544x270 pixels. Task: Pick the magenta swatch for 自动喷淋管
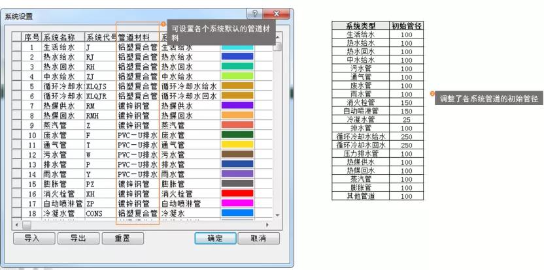237,203
